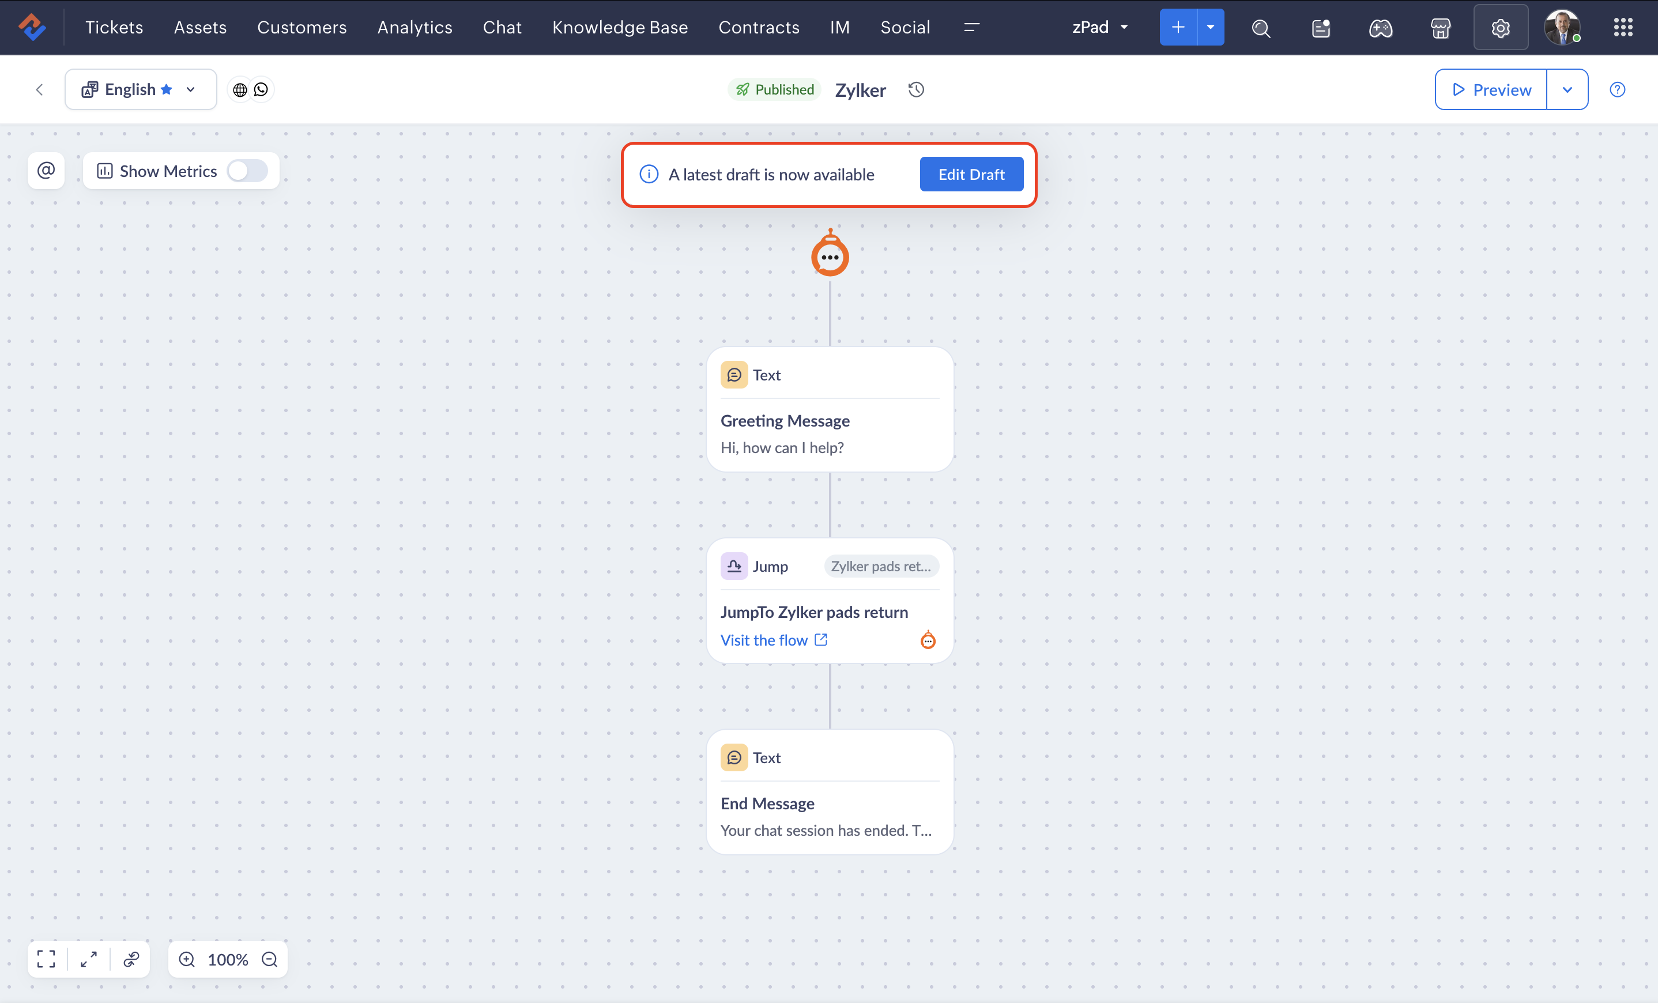Click the fit-to-screen icon
Screen dimensions: 1658x1003
pos(47,959)
